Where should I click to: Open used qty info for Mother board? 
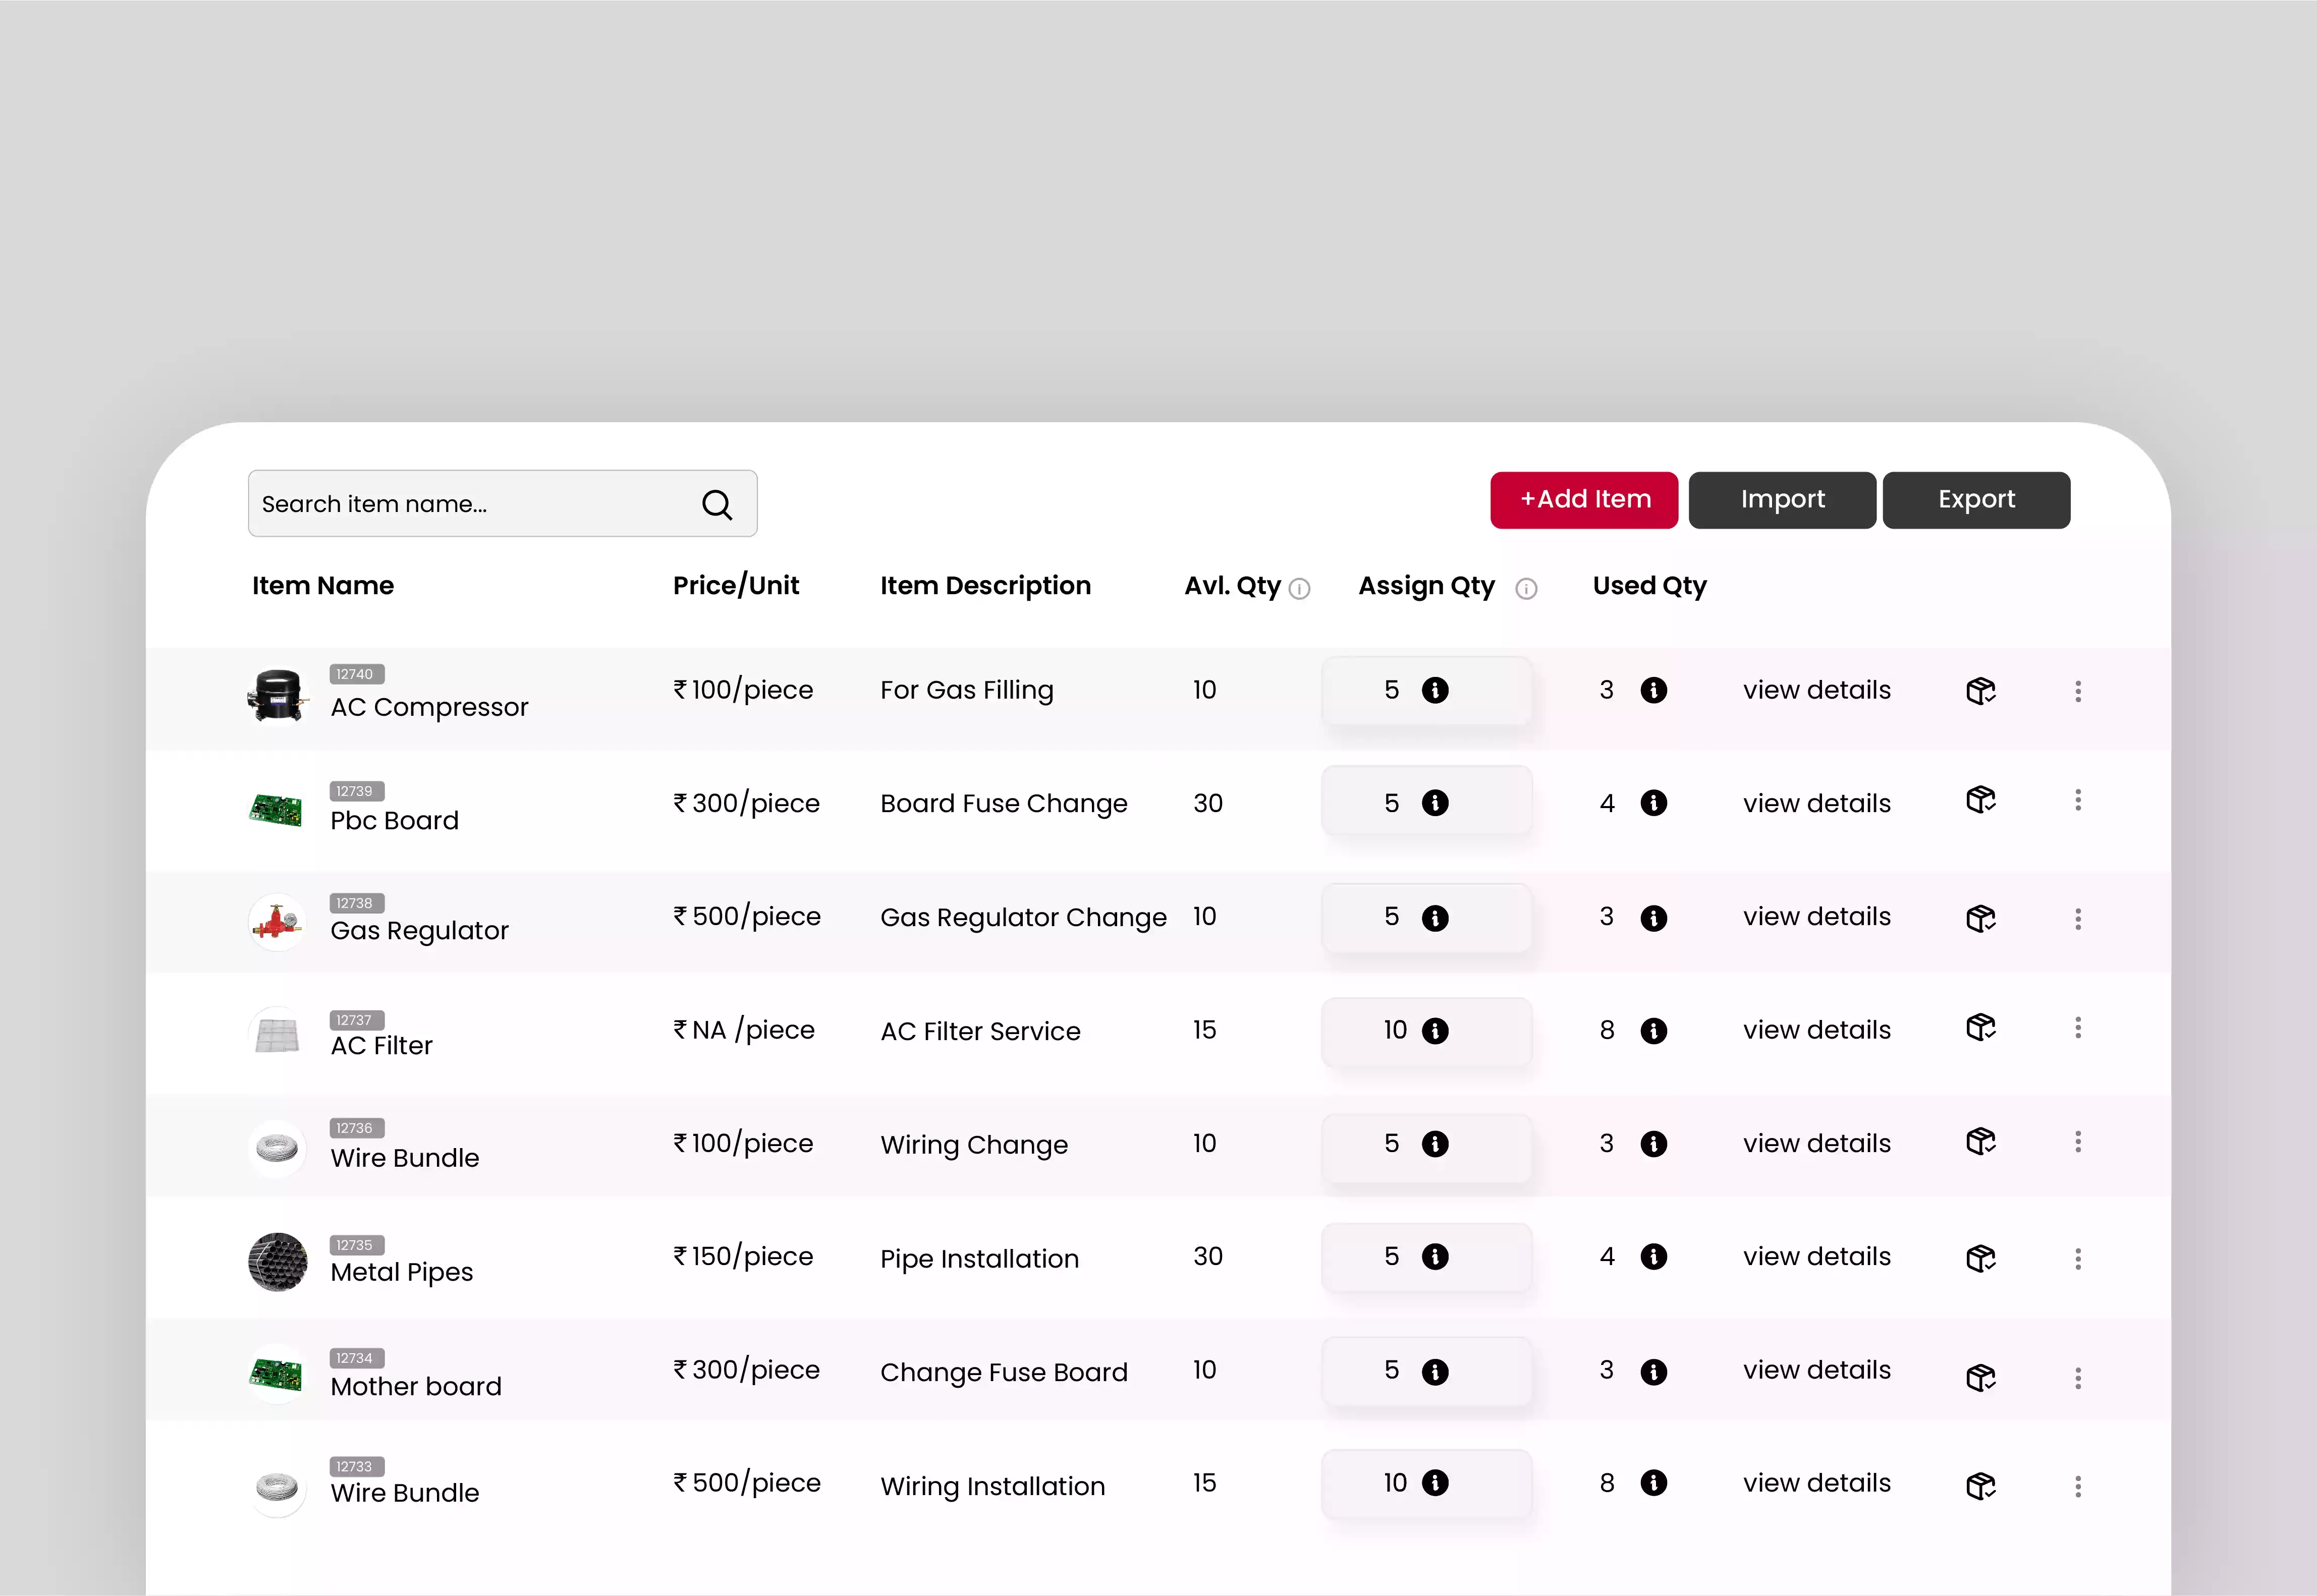coord(1654,1372)
